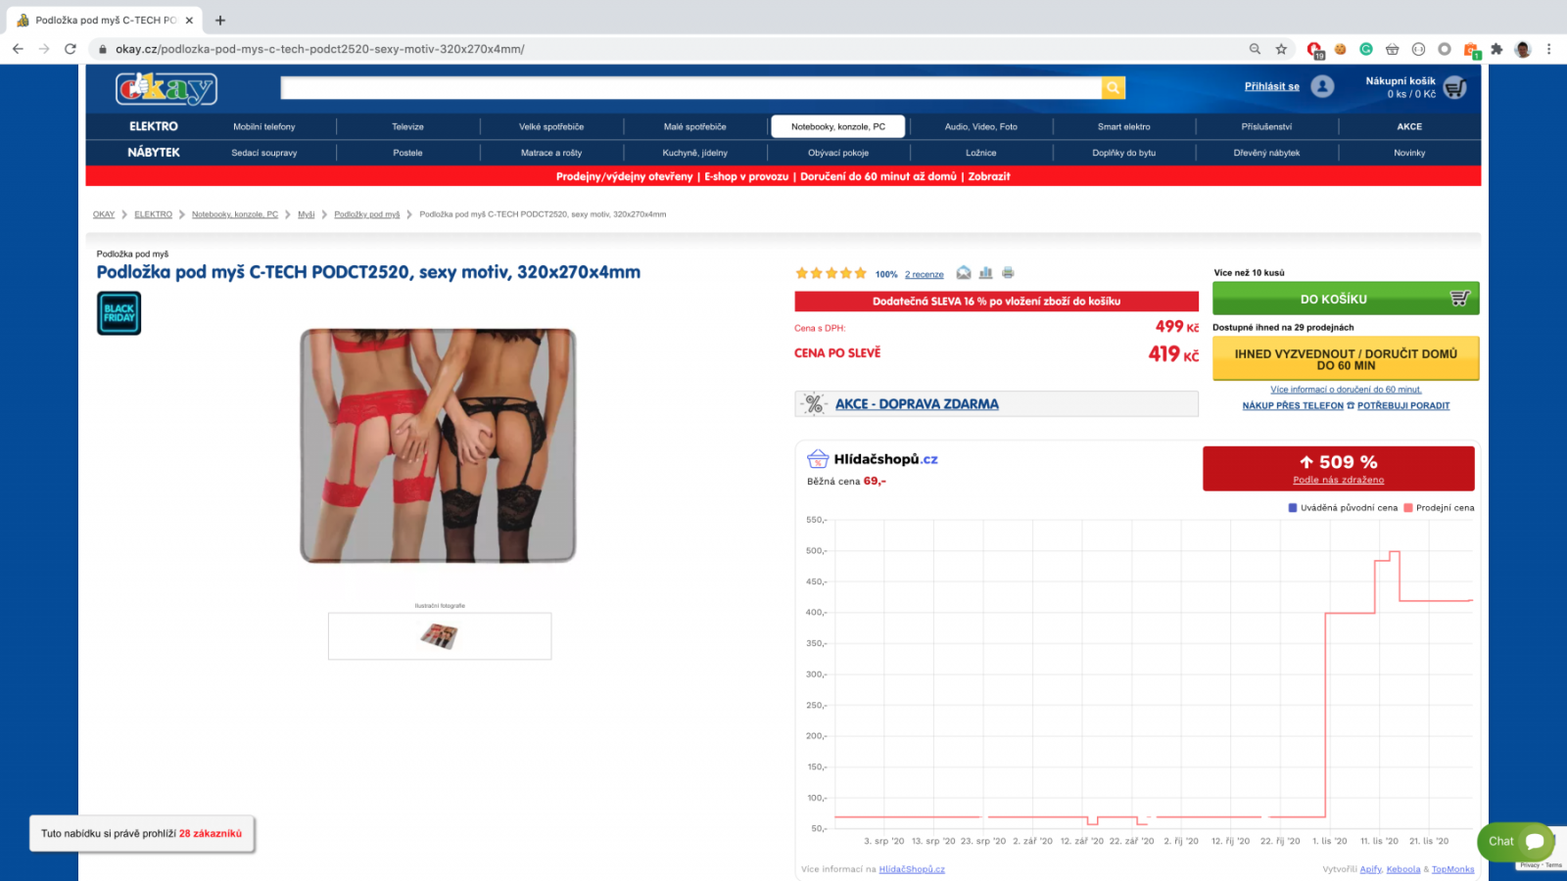Open the 'Televize' category menu

(407, 127)
